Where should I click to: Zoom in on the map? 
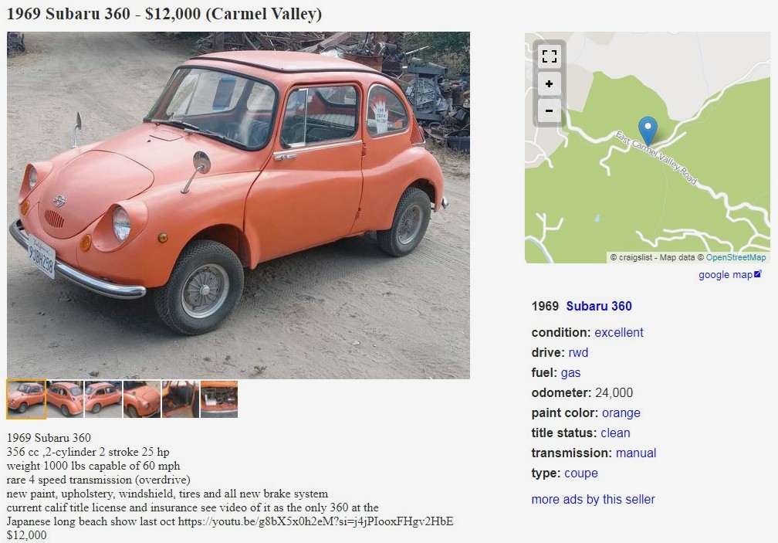(x=549, y=83)
